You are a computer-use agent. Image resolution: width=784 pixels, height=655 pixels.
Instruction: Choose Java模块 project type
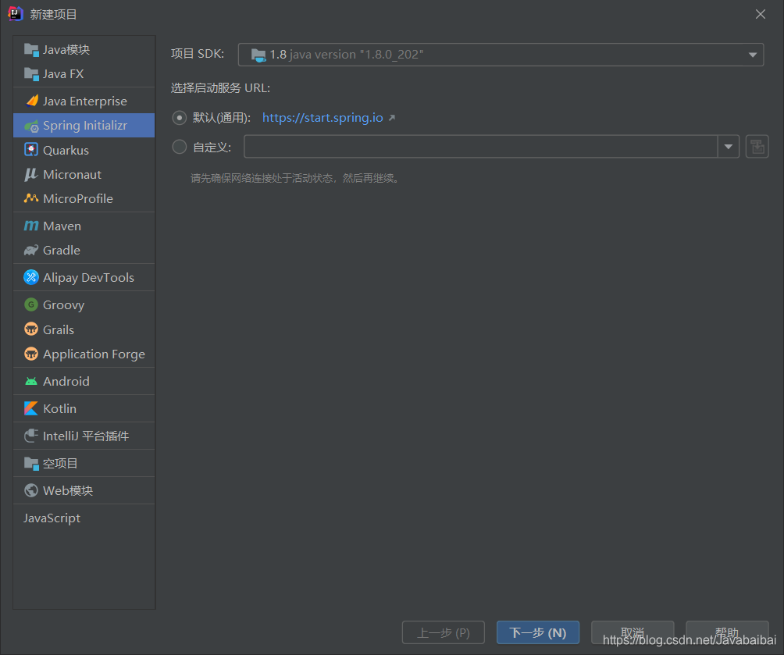pyautogui.click(x=84, y=49)
